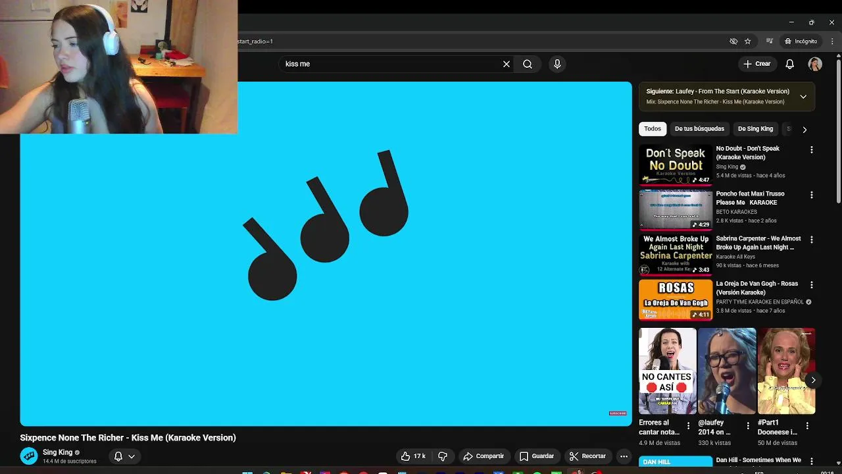The image size is (842, 474).
Task: Click the Guardar save button
Action: 537,456
